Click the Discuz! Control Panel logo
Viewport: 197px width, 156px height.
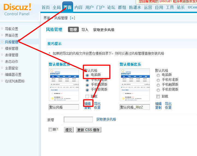[17, 10]
